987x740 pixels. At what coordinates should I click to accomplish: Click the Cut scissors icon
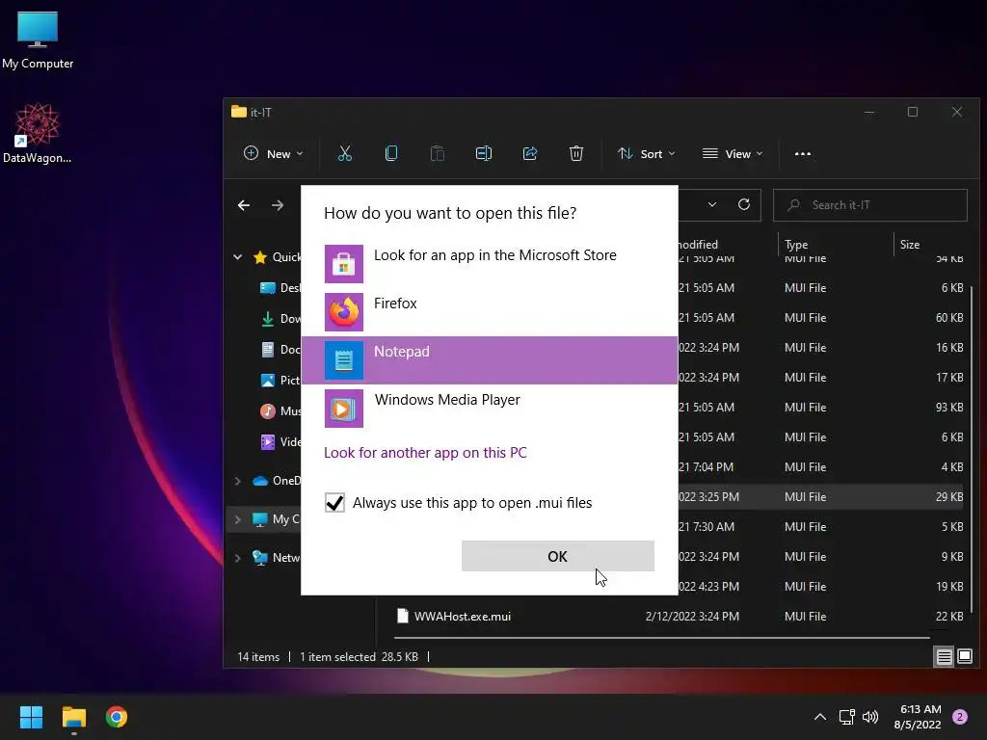tap(344, 153)
